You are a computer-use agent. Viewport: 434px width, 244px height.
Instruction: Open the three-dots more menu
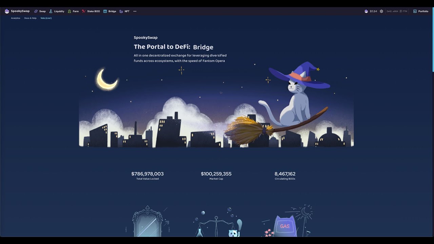click(135, 11)
